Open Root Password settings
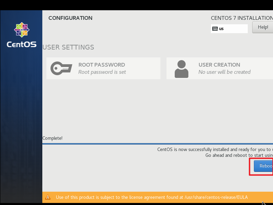 pos(103,68)
